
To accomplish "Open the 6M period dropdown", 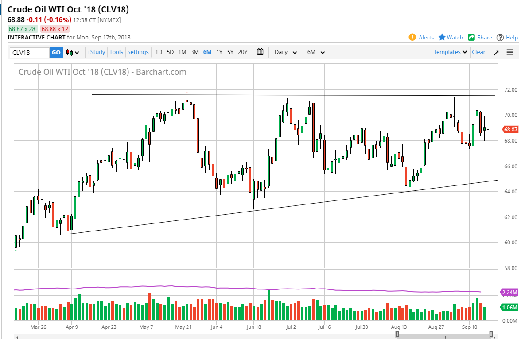I will tap(315, 52).
